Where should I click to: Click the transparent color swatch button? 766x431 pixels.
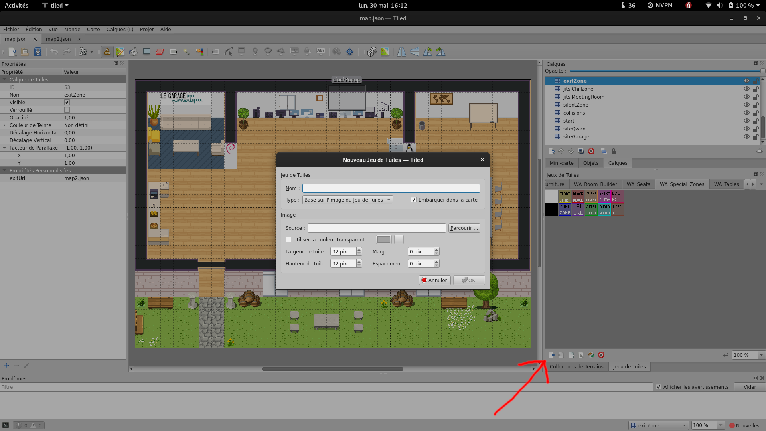(383, 240)
